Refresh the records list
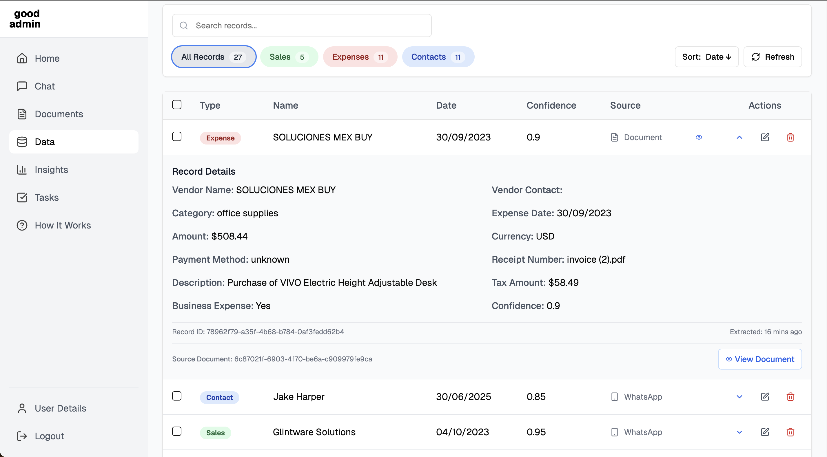The image size is (827, 457). pyautogui.click(x=773, y=57)
